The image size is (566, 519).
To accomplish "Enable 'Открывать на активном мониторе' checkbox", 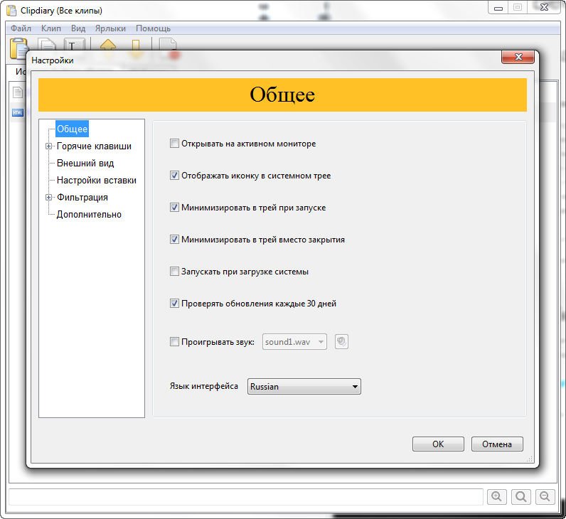I will click(x=175, y=144).
